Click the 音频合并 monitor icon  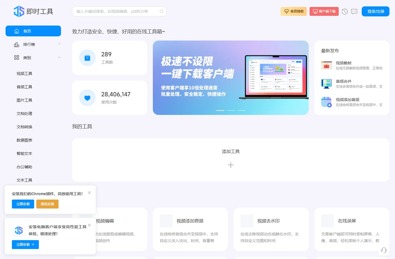(326, 84)
